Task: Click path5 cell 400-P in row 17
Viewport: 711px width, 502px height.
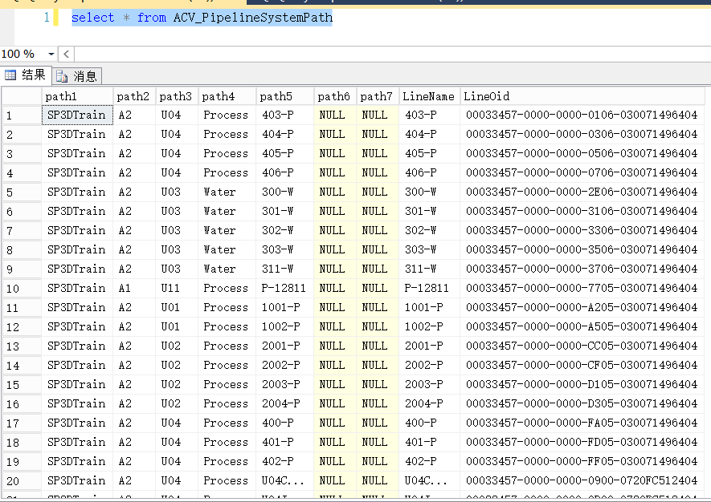Action: pos(285,423)
